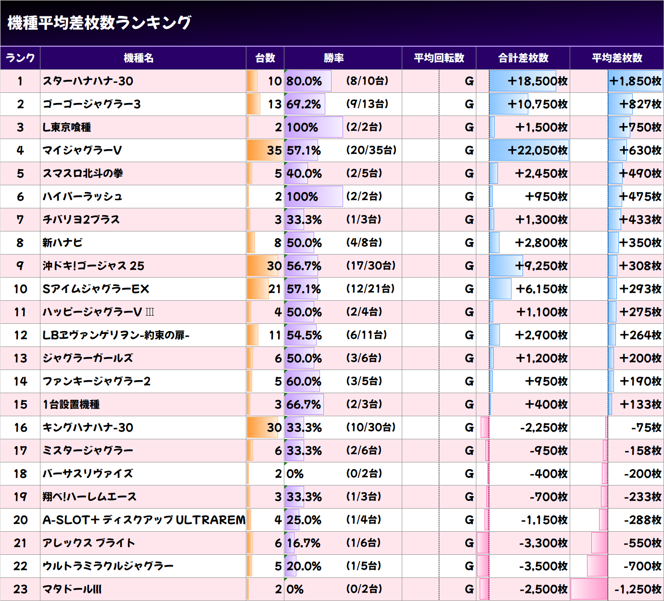Click the 合計差枚数 column header

(x=523, y=58)
